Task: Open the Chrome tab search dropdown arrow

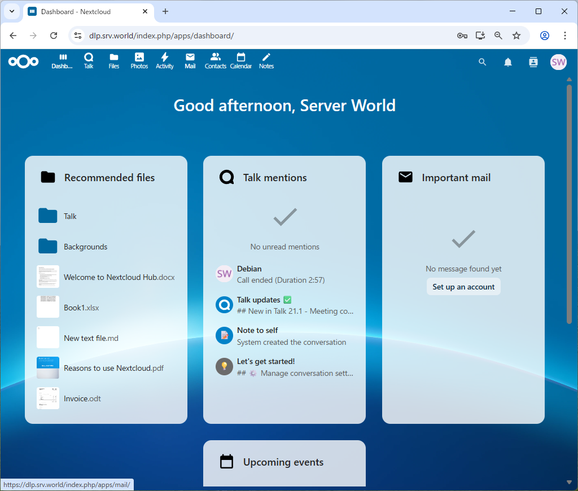Action: click(x=12, y=11)
